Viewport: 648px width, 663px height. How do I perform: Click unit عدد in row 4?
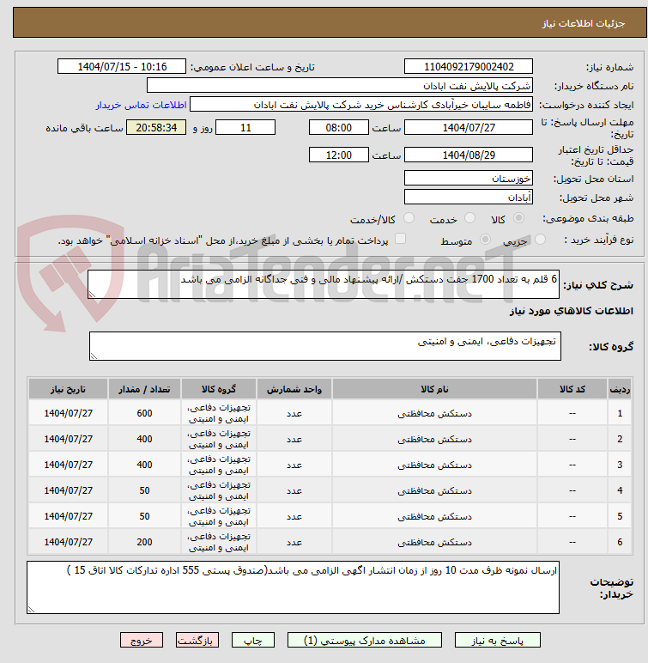tap(294, 491)
